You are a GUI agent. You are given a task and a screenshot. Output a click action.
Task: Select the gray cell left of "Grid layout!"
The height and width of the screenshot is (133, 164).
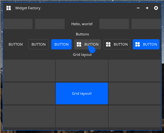coord(29,93)
